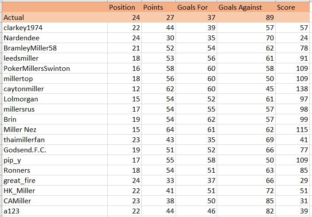This screenshot has width=312, height=217.
Task: Select the a123 name cell
Action: point(55,211)
